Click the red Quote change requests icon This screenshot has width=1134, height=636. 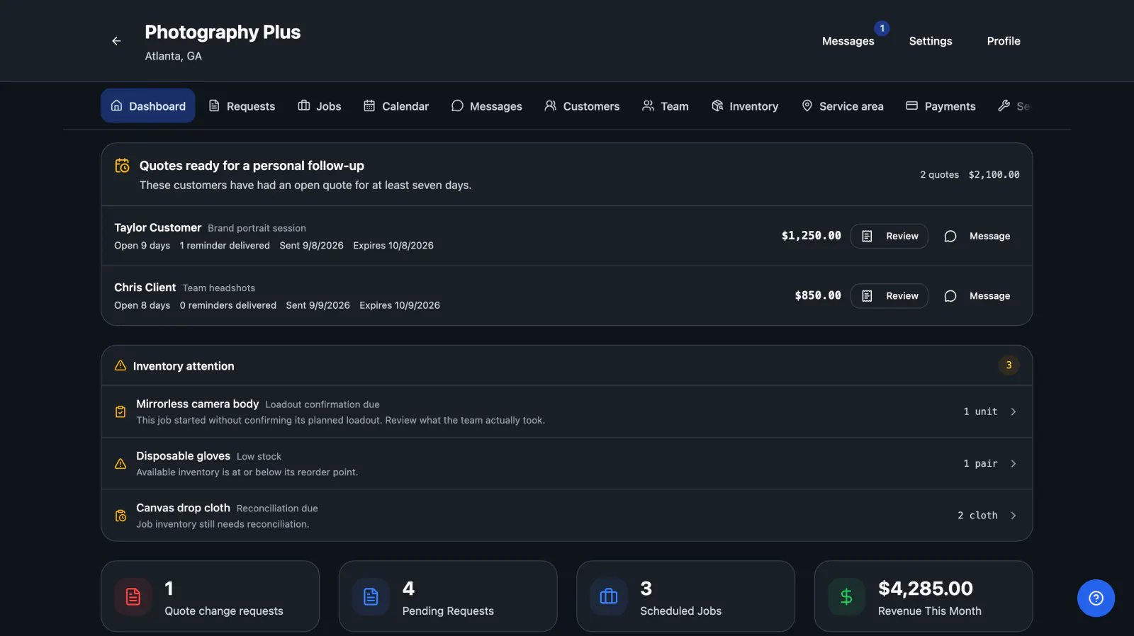point(133,596)
